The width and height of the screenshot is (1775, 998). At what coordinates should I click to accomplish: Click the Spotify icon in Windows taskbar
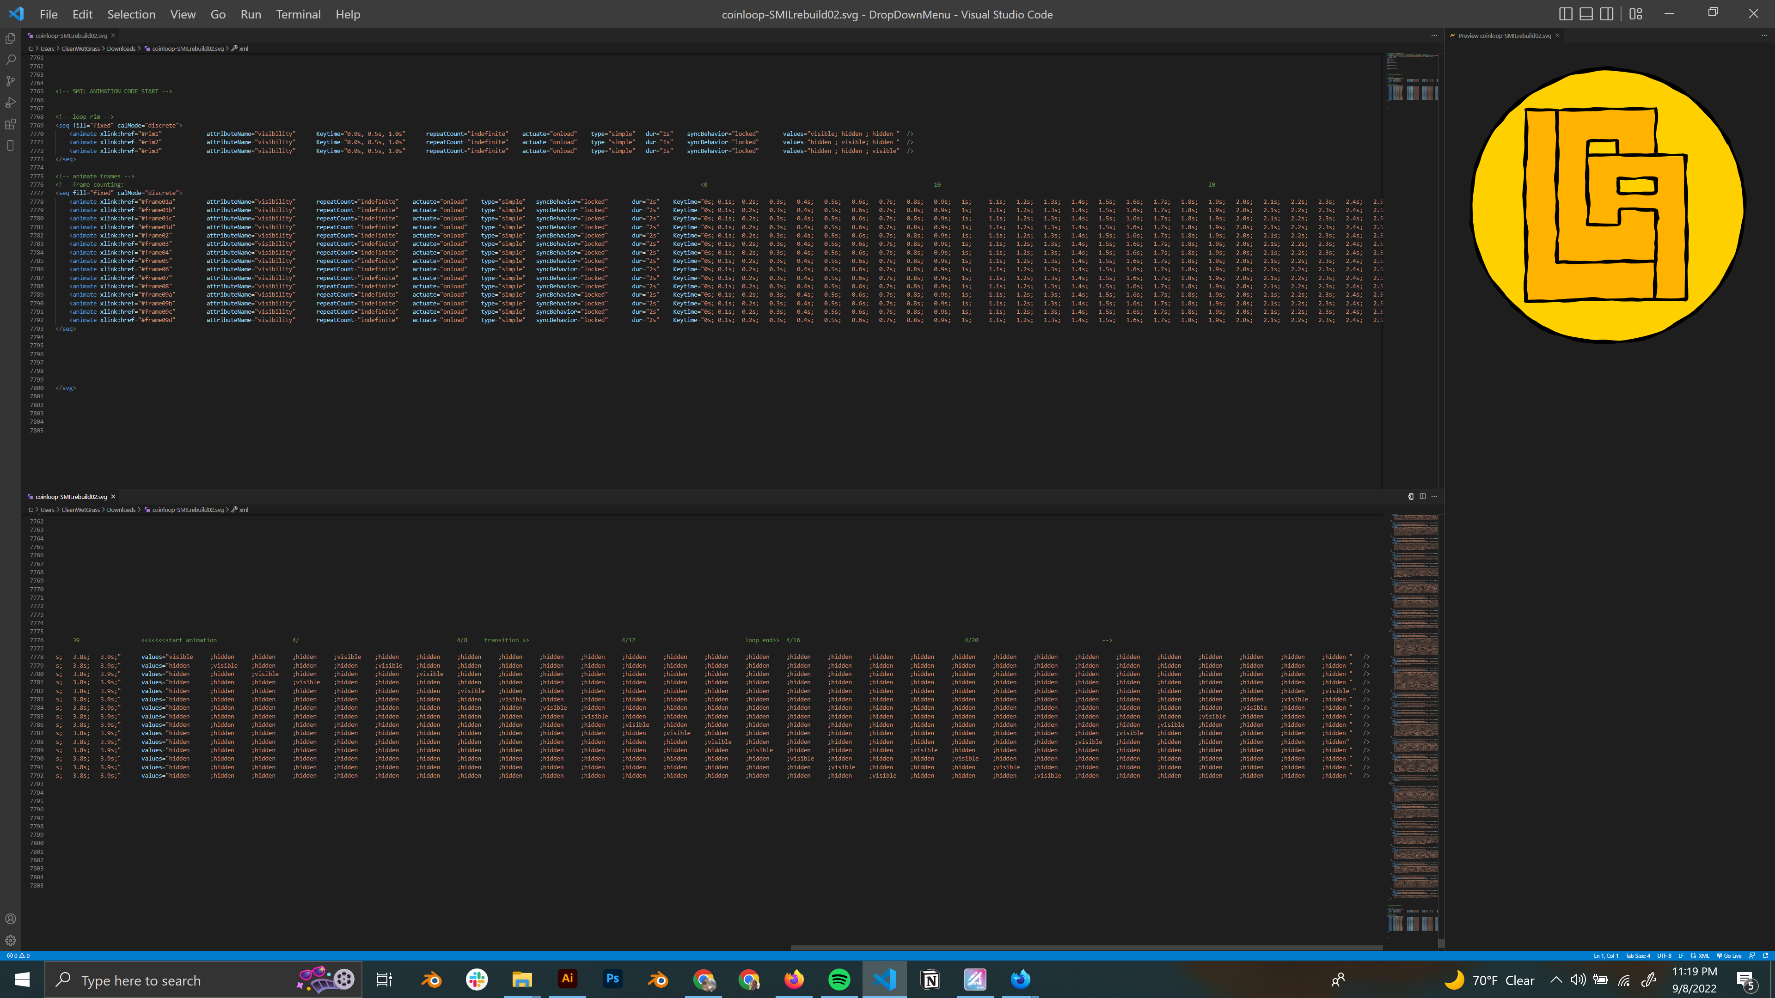click(840, 980)
